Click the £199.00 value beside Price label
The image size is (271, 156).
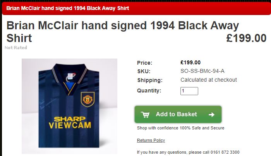tap(190, 62)
